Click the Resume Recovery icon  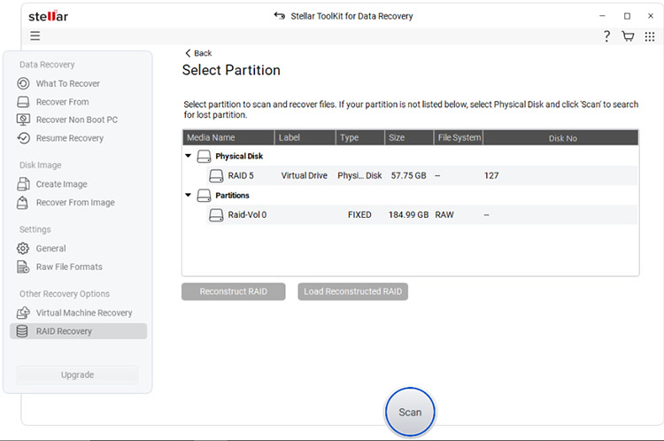pos(23,138)
